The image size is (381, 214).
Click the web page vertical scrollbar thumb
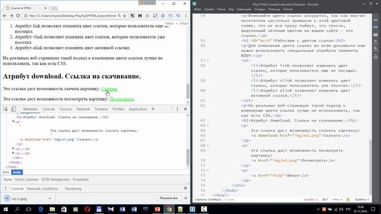tap(188, 91)
